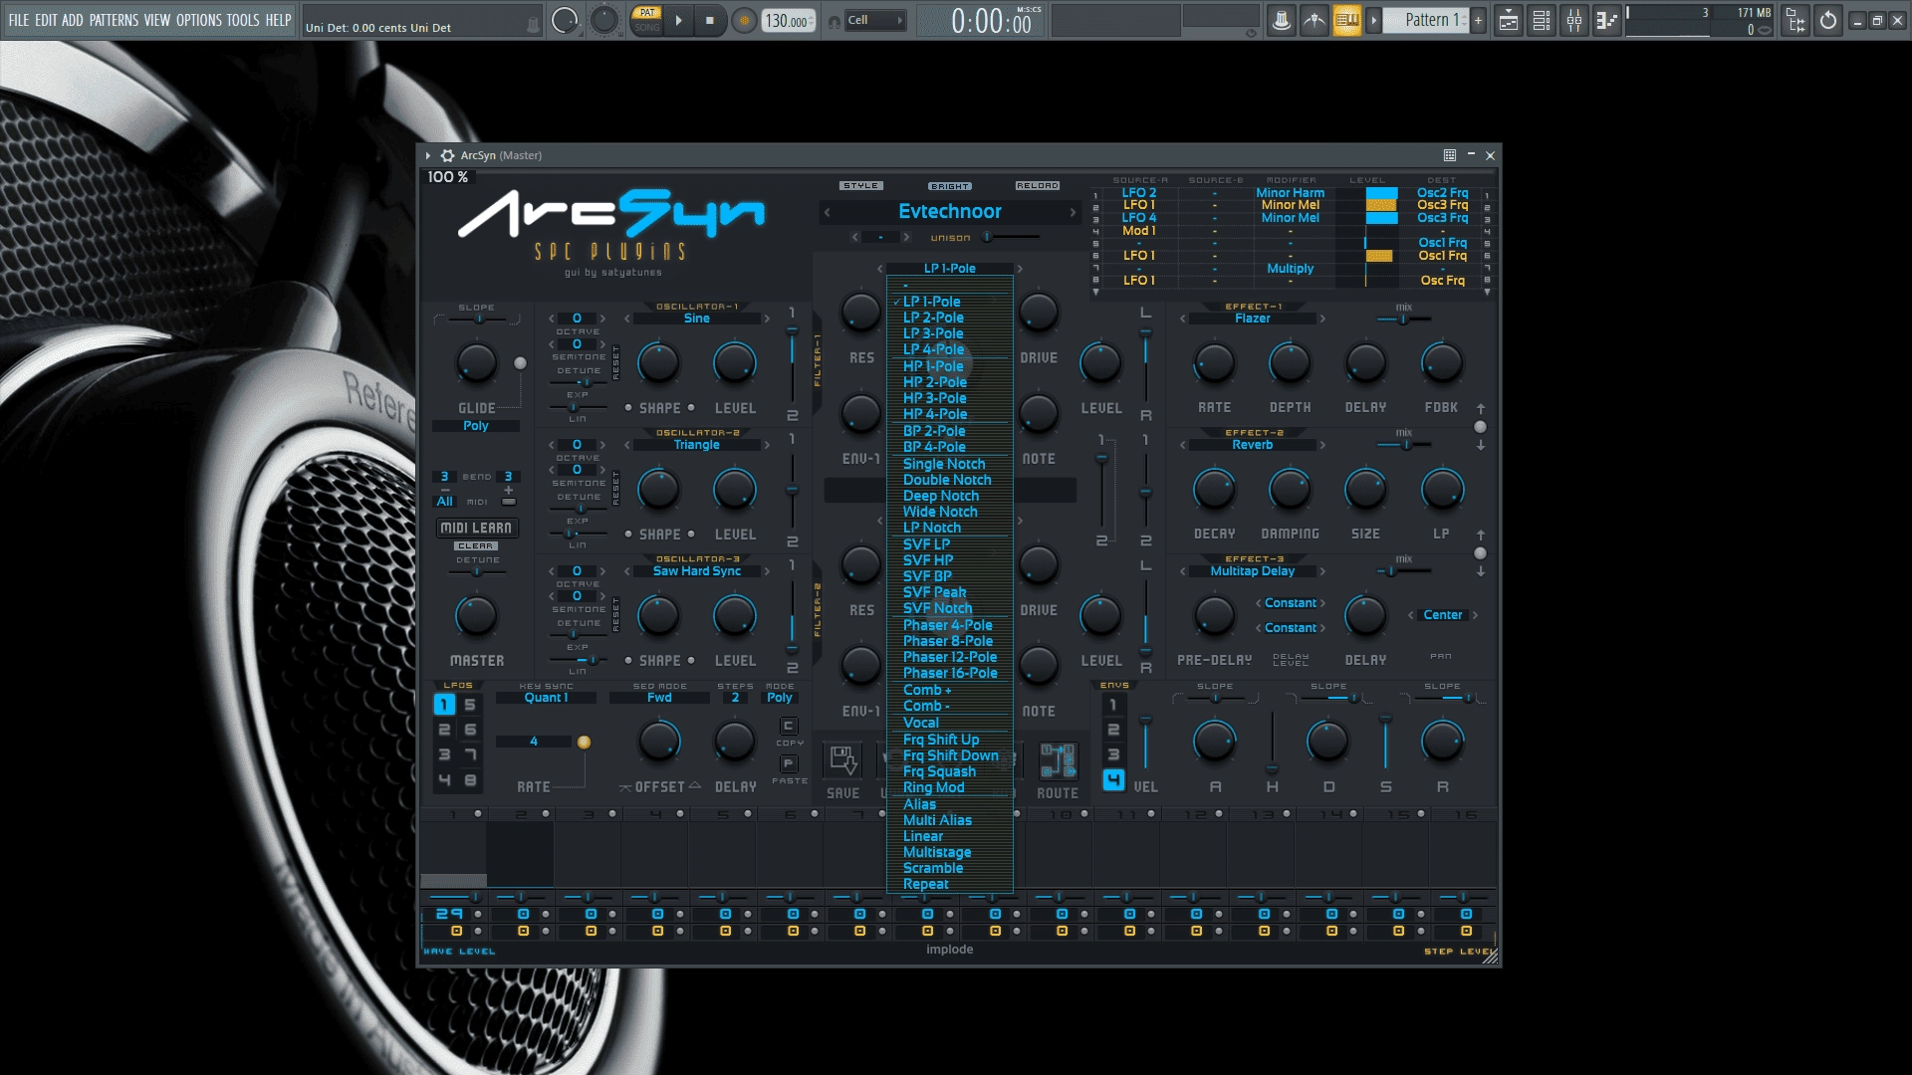This screenshot has width=1912, height=1075.
Task: Adjust the unison slider
Action: (1012, 237)
